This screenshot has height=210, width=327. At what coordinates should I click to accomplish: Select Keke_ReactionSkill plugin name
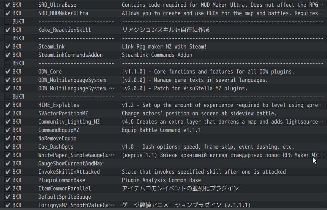coord(65,30)
